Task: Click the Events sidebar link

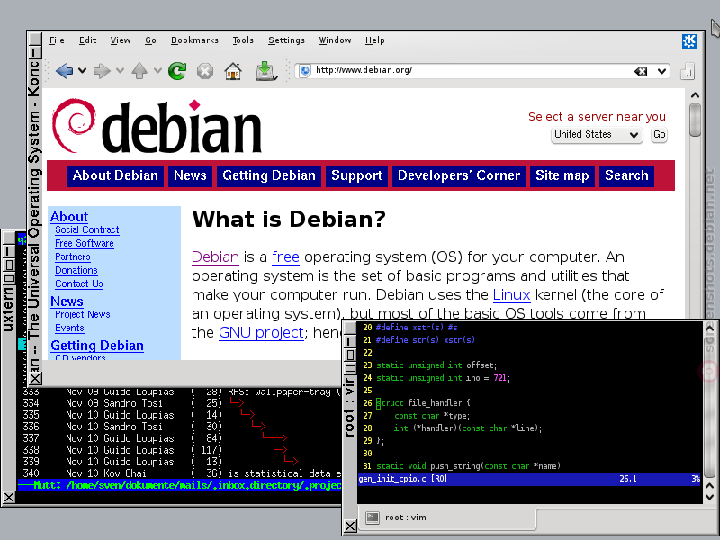Action: [69, 328]
